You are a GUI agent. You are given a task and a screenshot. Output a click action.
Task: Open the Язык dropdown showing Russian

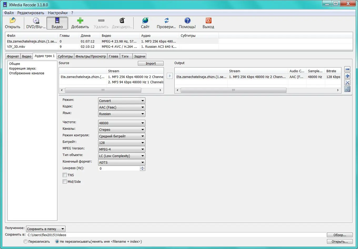pos(122,114)
